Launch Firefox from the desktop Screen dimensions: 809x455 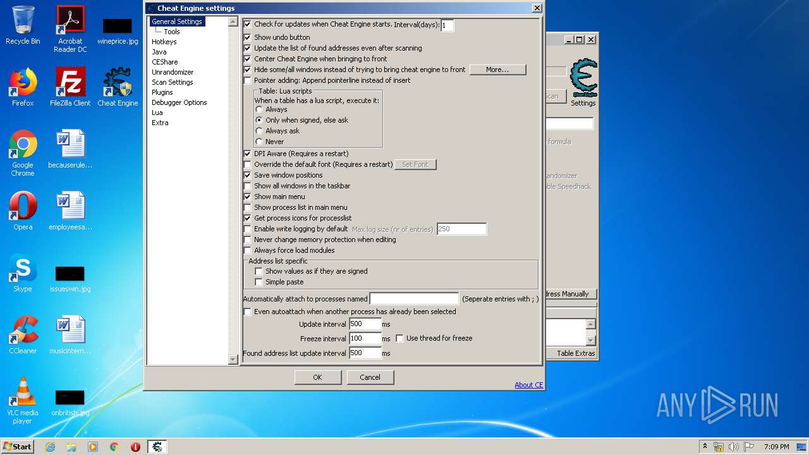point(23,87)
